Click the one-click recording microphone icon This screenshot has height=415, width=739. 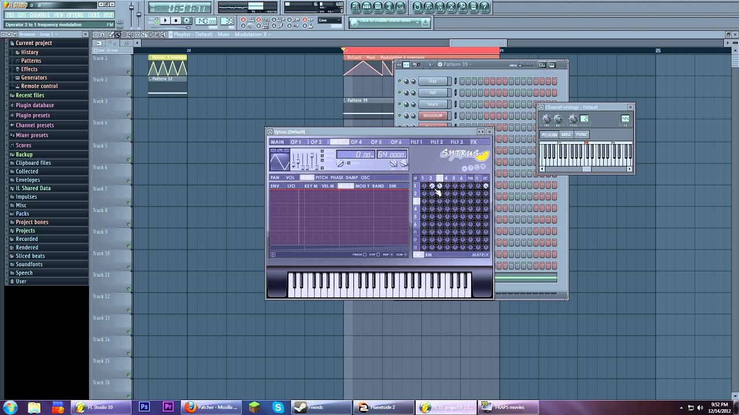point(462,7)
